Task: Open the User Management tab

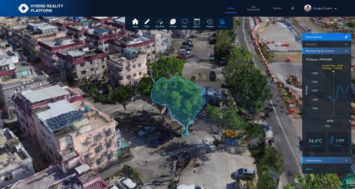Action: 253,9
